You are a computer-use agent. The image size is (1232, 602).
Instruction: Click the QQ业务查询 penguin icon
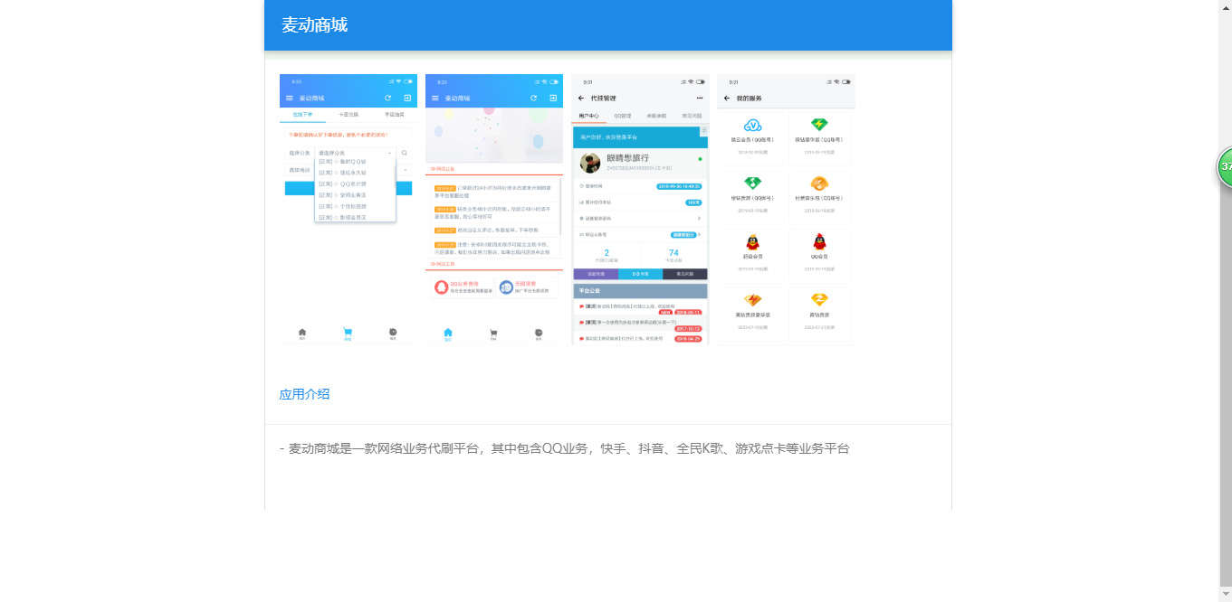442,287
